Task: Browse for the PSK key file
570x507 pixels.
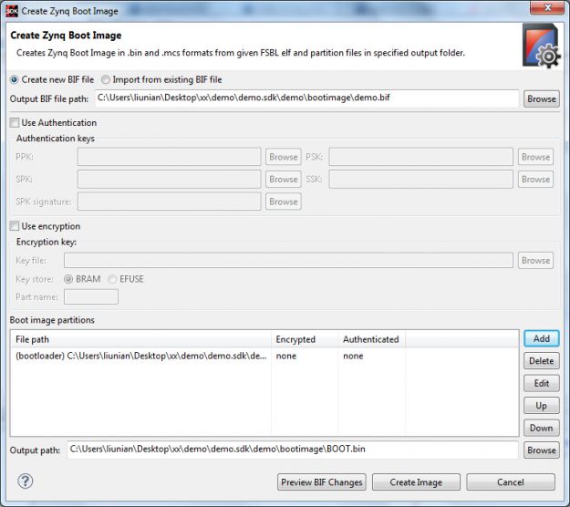Action: click(535, 157)
